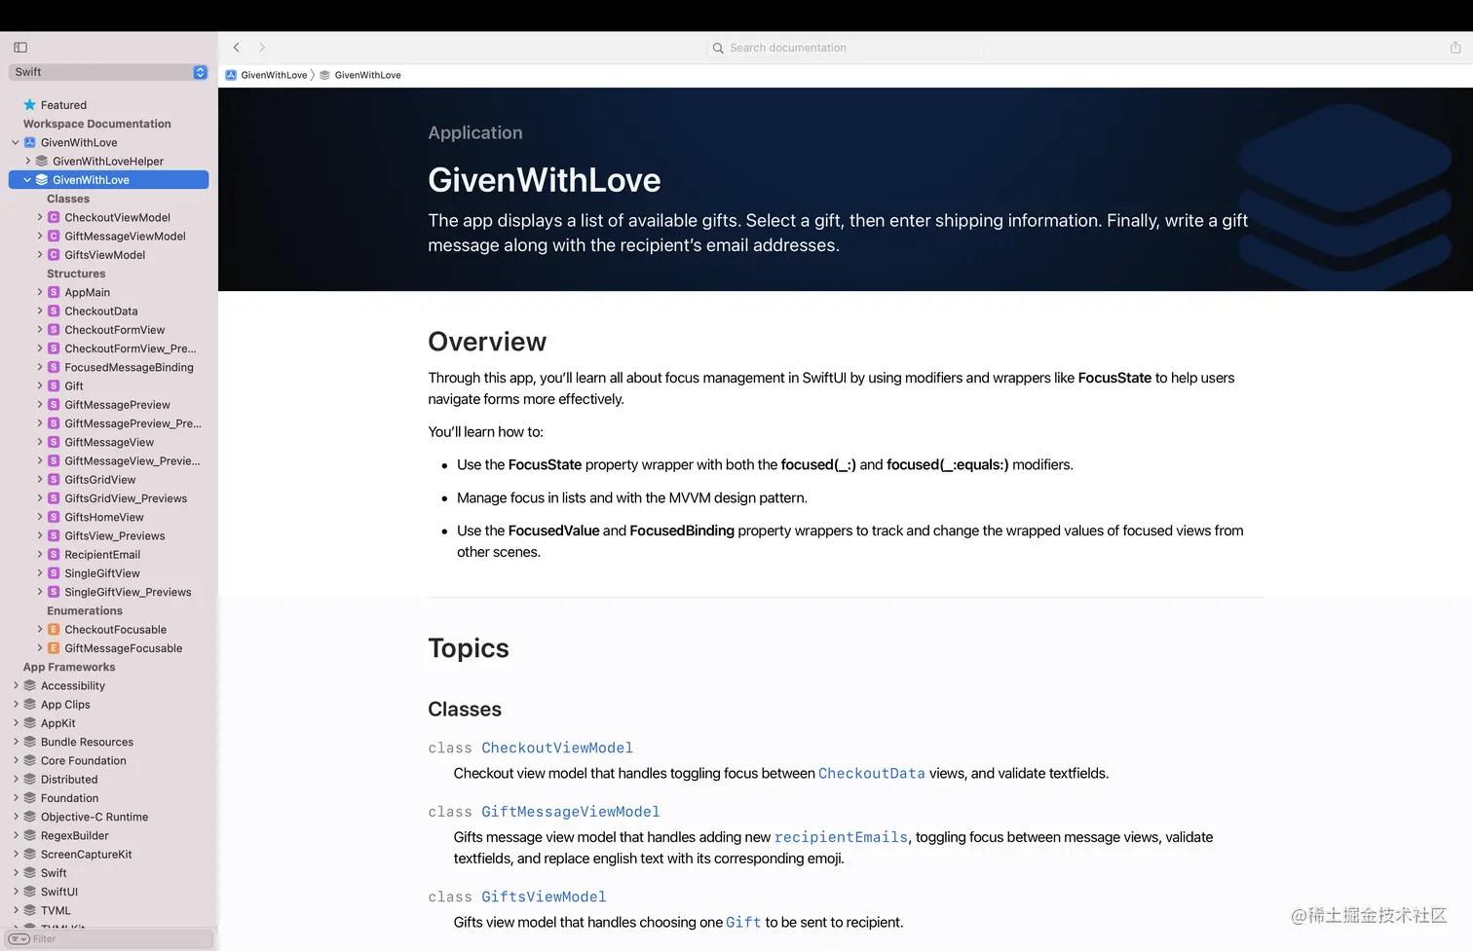Click the Swift framework in App Frameworks
This screenshot has width=1473, height=951.
pyautogui.click(x=54, y=873)
